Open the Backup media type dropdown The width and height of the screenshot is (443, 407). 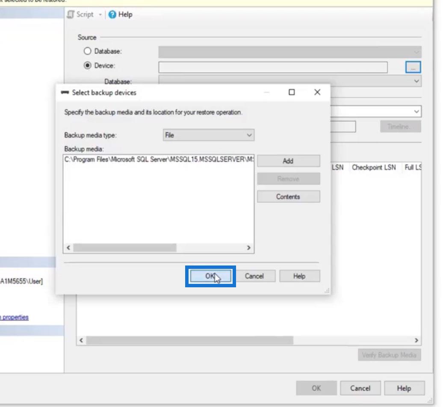point(209,135)
